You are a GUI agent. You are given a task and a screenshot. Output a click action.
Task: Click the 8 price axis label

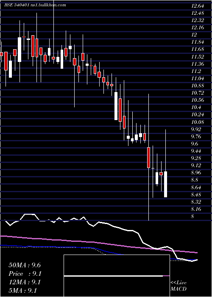click(x=192, y=216)
